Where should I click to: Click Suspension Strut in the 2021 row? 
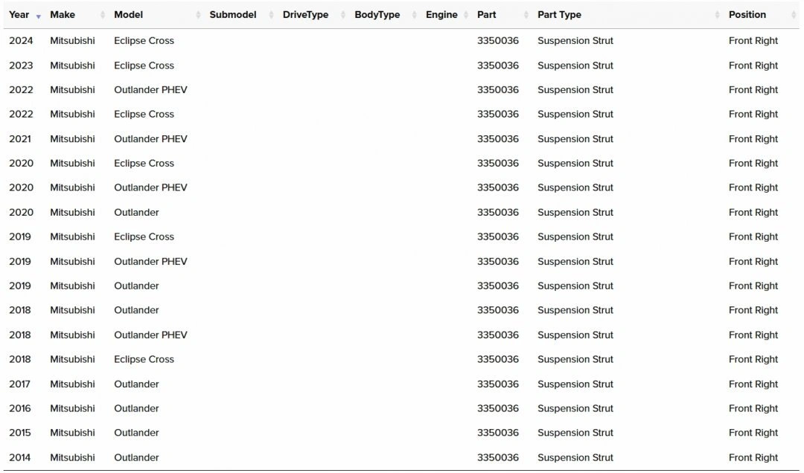tap(575, 139)
